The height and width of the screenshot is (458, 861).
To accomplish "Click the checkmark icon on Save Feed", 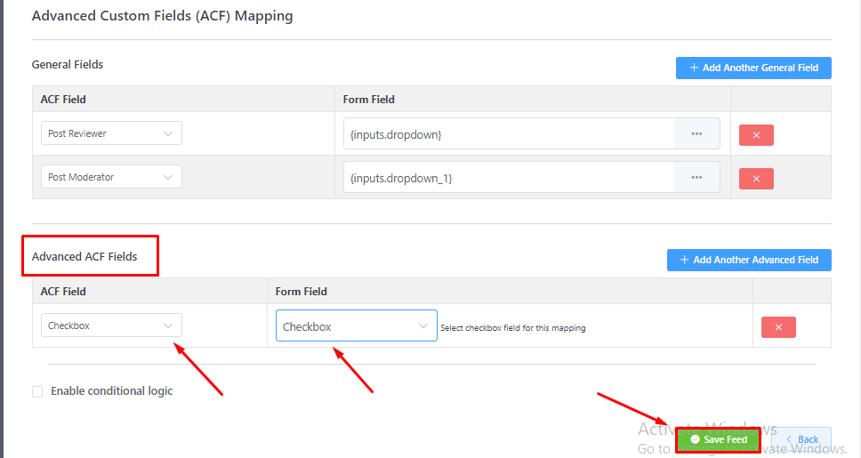I will pos(695,439).
